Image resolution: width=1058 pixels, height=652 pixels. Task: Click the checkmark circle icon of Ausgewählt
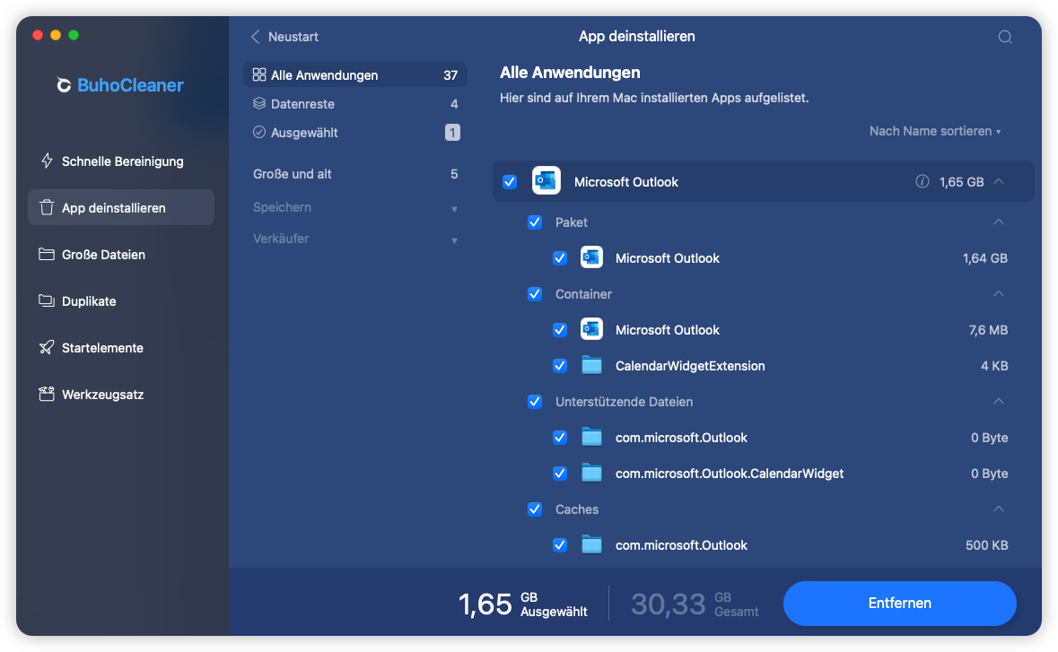coord(259,132)
